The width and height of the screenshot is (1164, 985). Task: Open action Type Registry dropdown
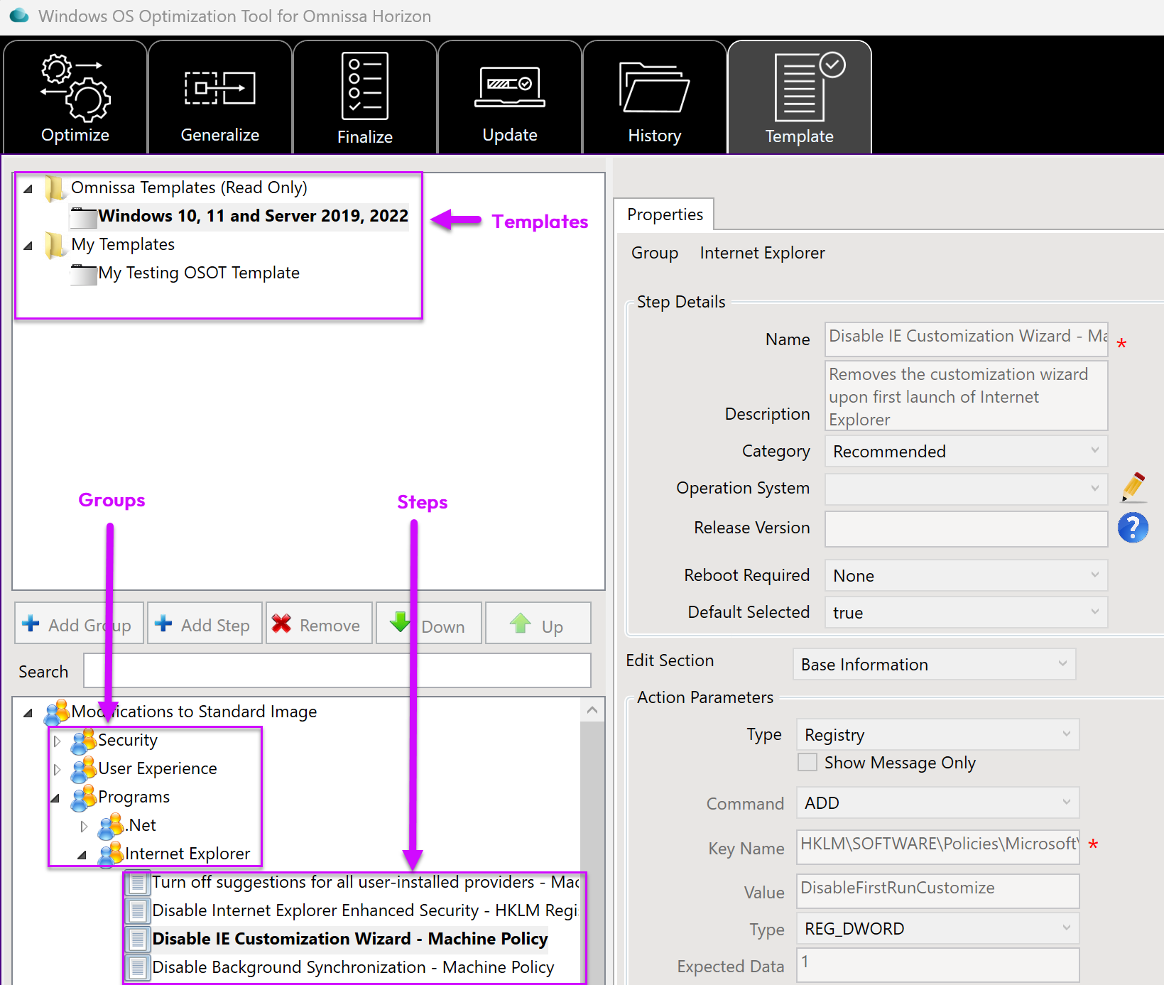pyautogui.click(x=937, y=734)
